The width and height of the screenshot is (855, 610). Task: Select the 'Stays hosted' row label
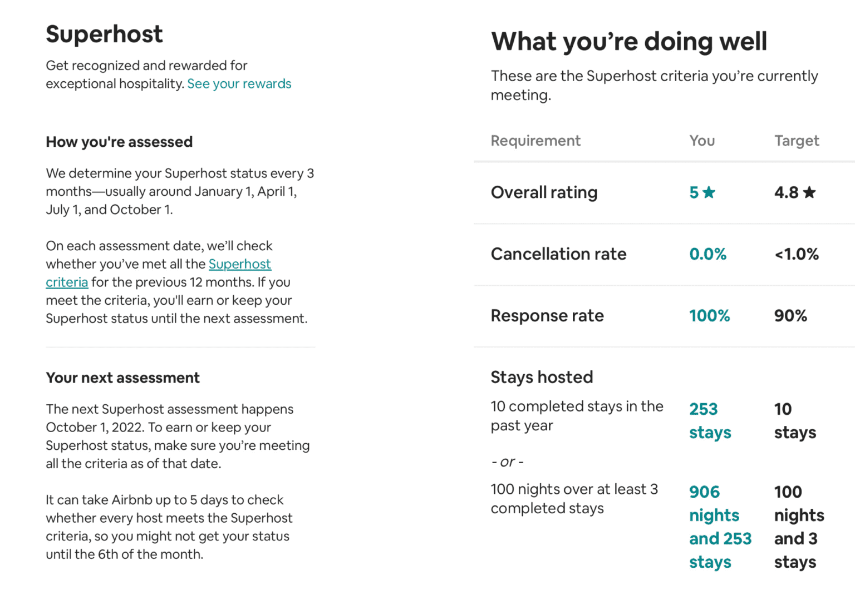coord(542,377)
